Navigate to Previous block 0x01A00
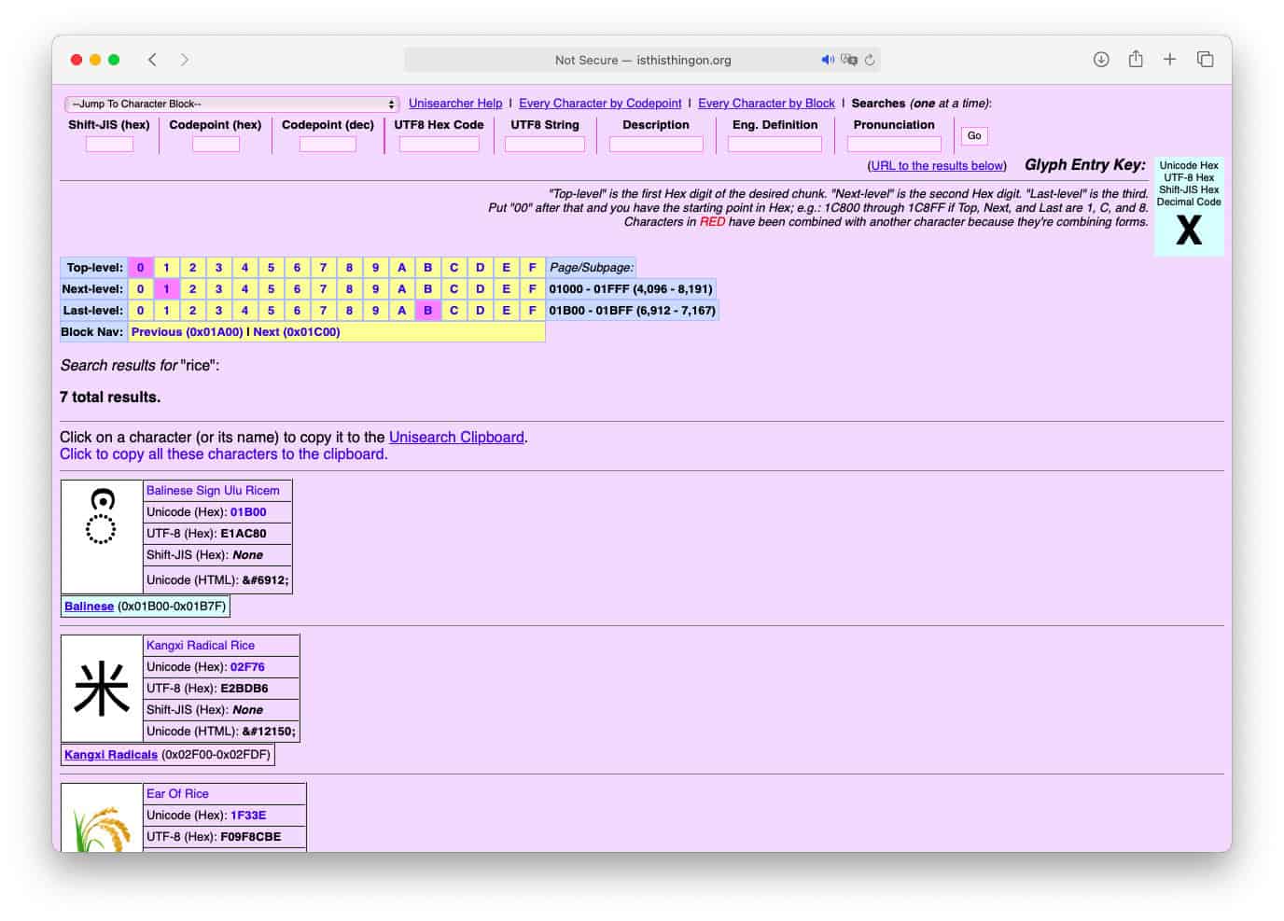Viewport: 1284px width, 921px height. point(187,331)
